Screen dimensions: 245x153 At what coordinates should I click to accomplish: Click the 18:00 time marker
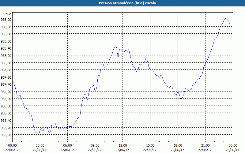[x=178, y=145]
